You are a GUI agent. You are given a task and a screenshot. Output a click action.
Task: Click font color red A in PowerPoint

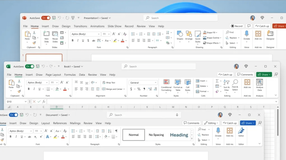(x=123, y=40)
